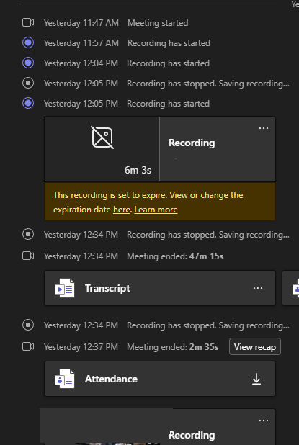Open more options on the bottom Recording card
Viewport: 299px width, 445px height.
pos(264,421)
